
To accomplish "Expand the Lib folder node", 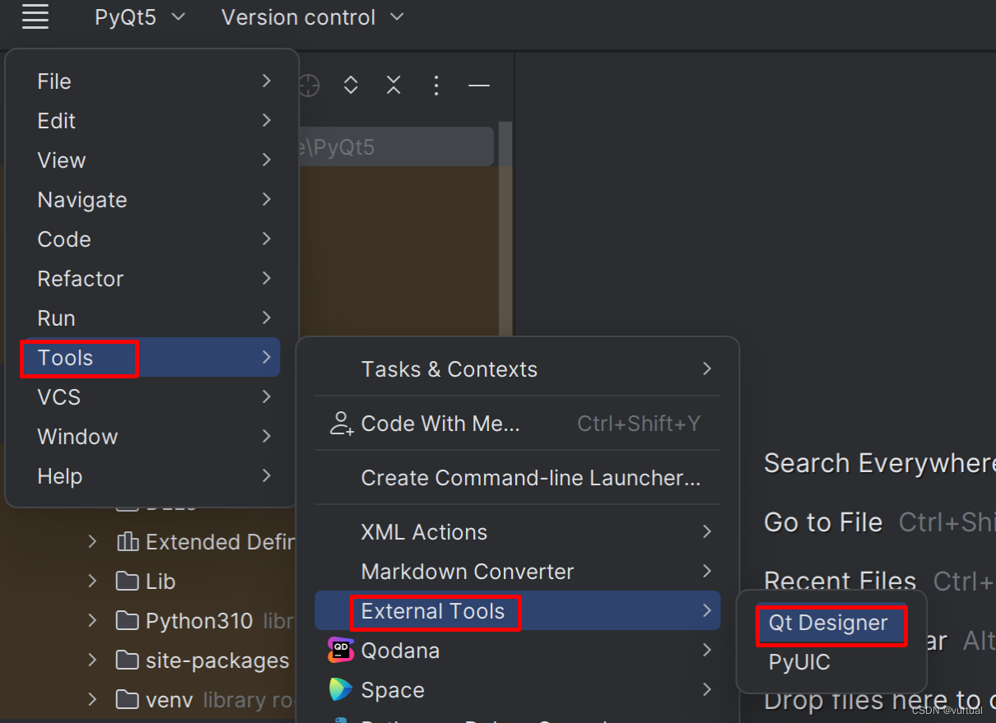I will tap(92, 582).
